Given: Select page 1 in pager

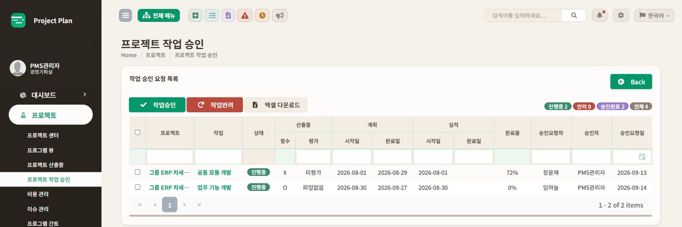Looking at the screenshot, I should click(170, 205).
